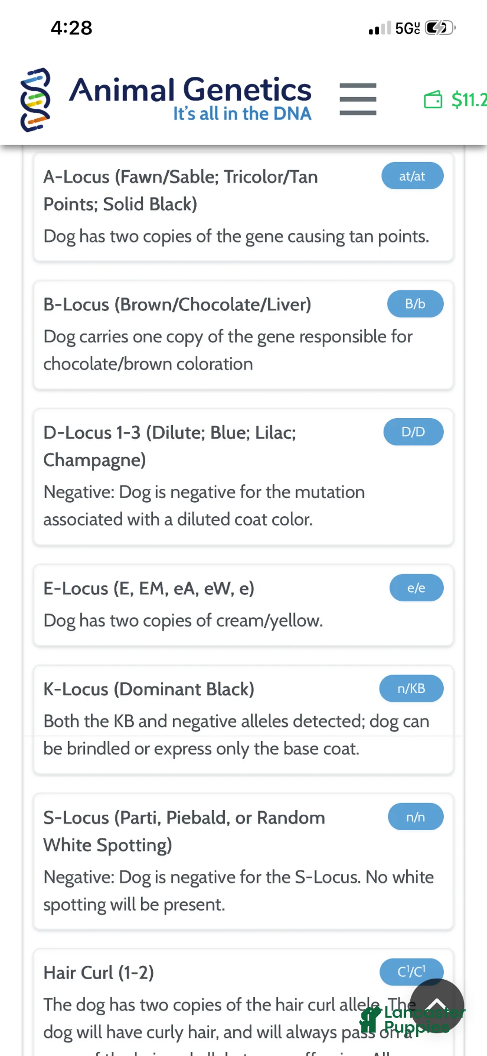Tap the 5G network status icon
Screen dimensions: 487x1056
tap(404, 28)
